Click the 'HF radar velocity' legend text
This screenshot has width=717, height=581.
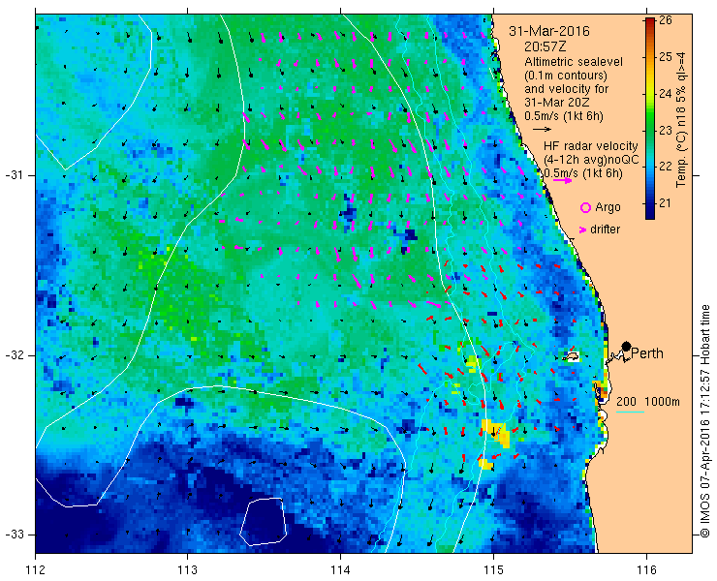click(591, 146)
